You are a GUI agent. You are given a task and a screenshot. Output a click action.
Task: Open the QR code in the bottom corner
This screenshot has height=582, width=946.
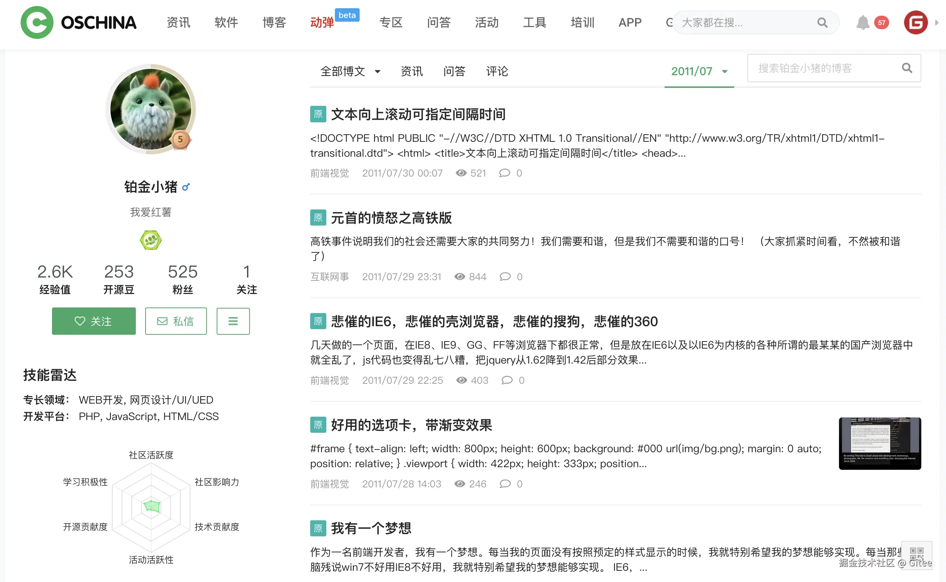(x=916, y=555)
